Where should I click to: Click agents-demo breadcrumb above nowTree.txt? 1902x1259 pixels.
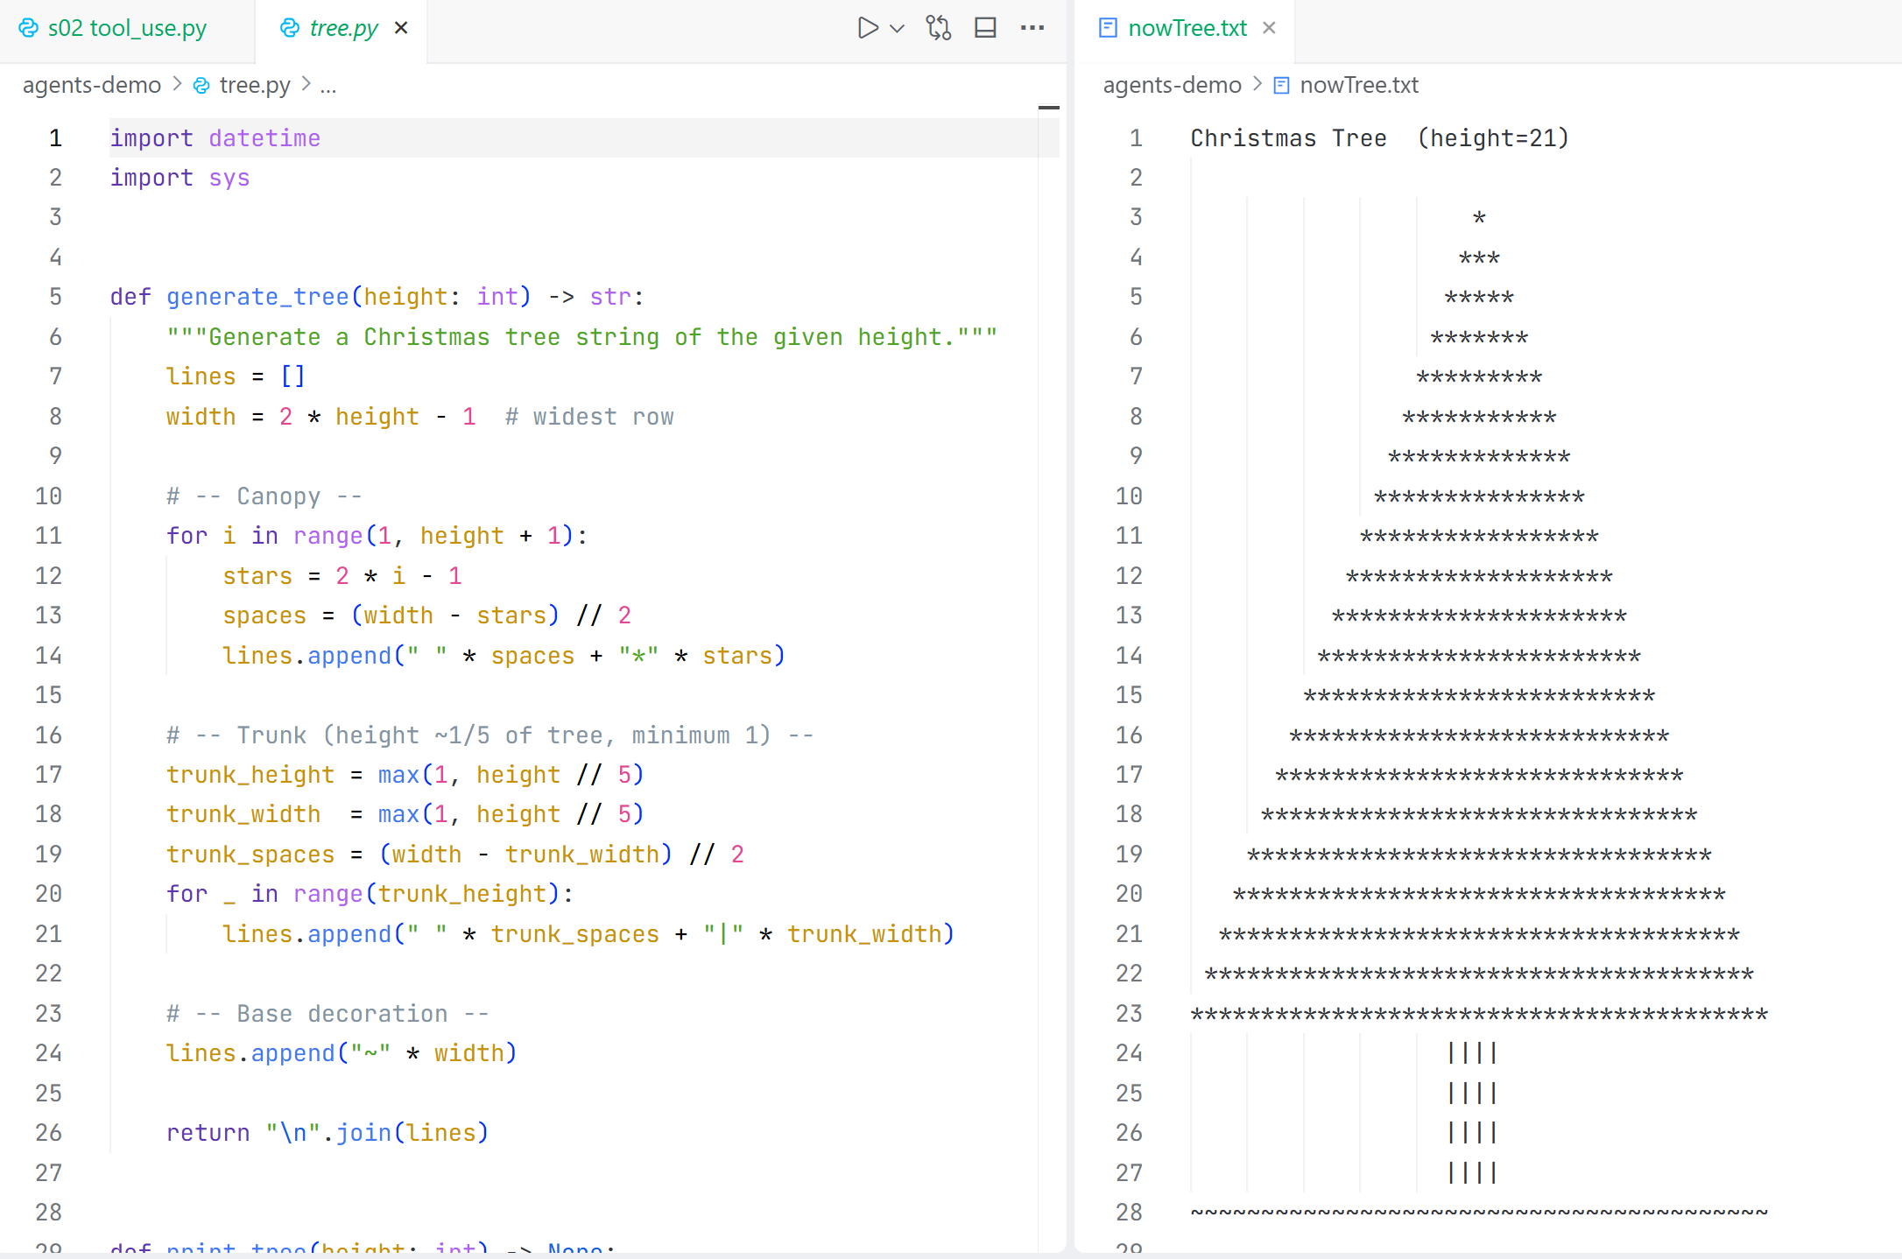point(1172,85)
